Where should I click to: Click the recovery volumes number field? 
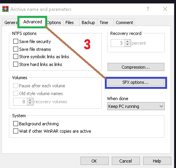pyautogui.click(x=20, y=102)
